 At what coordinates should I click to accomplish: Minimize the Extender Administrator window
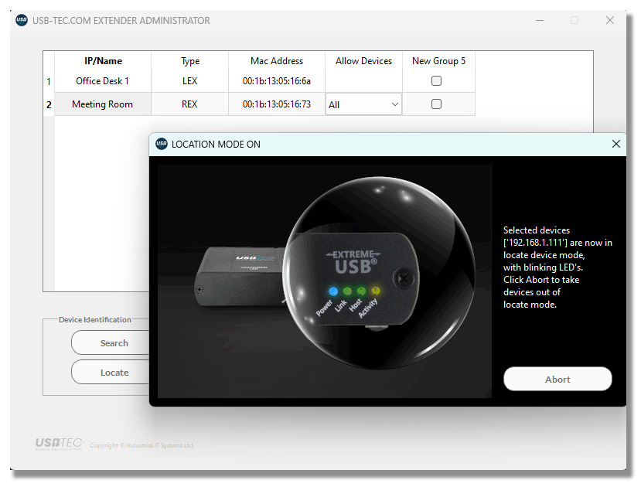pyautogui.click(x=540, y=20)
